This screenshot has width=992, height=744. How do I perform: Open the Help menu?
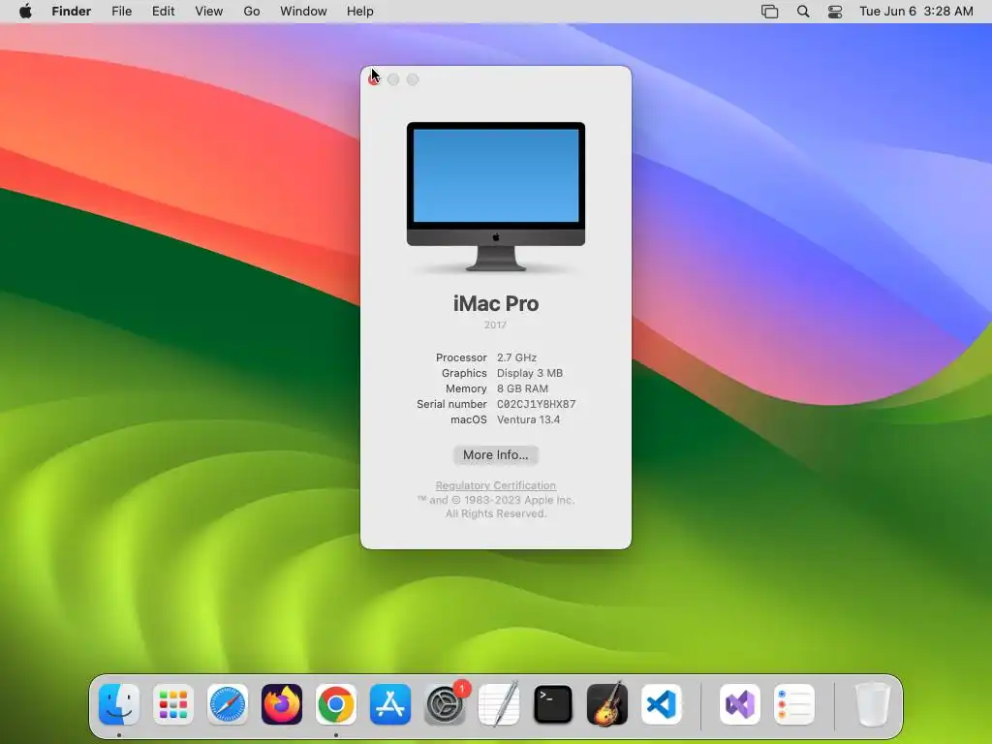click(x=360, y=12)
